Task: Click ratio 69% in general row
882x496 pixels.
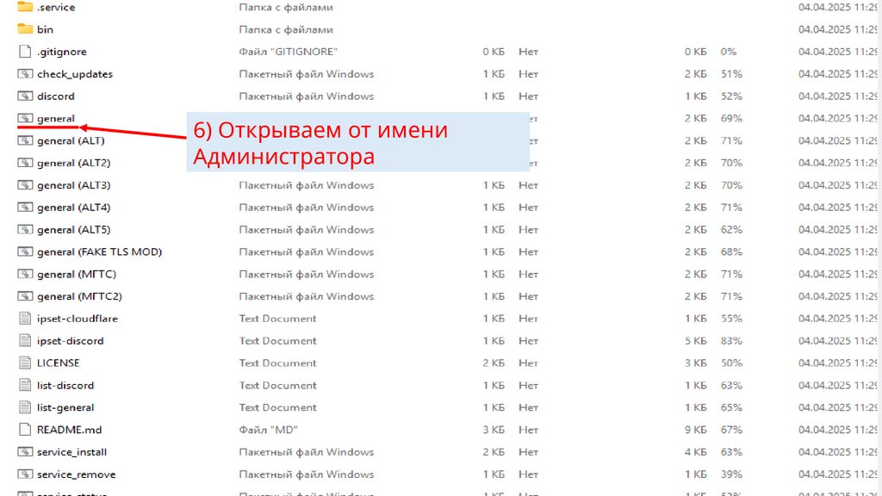Action: [x=731, y=118]
